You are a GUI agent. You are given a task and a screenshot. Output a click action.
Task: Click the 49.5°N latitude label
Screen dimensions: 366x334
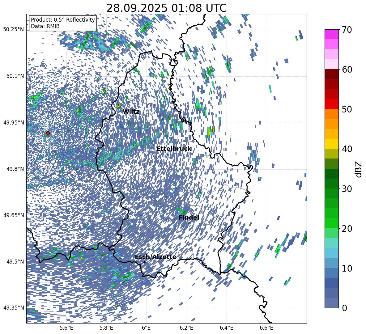15,261
